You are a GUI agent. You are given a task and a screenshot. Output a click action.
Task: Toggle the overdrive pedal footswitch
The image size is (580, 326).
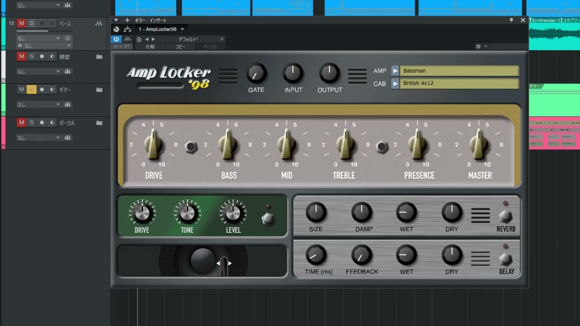pyautogui.click(x=268, y=219)
